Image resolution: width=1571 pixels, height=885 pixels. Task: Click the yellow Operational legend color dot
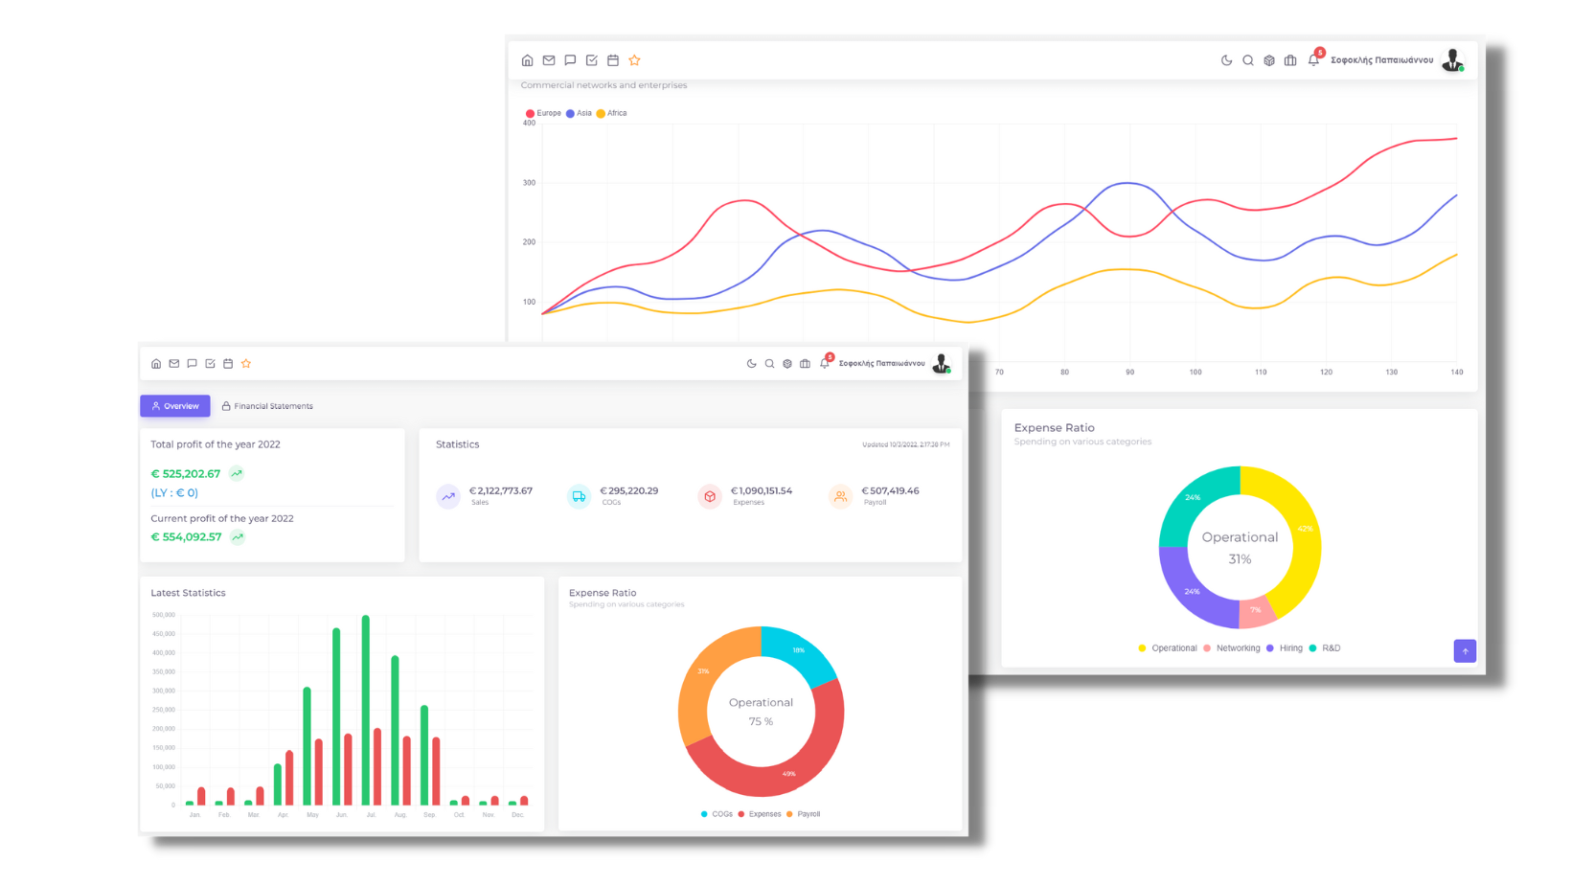[1142, 648]
